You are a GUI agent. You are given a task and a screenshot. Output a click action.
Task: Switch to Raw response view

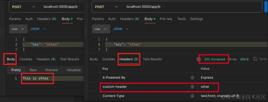[33, 70]
